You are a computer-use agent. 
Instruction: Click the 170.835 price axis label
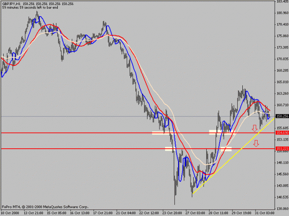tap(283, 59)
